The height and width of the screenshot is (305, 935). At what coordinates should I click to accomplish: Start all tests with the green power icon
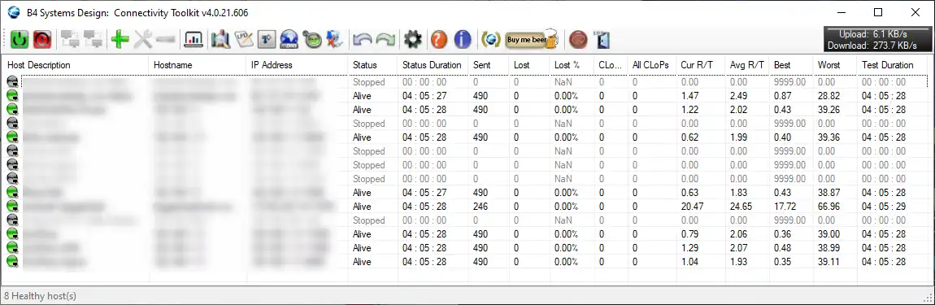tap(20, 40)
